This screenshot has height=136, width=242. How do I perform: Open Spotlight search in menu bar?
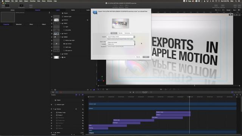tap(236, 1)
